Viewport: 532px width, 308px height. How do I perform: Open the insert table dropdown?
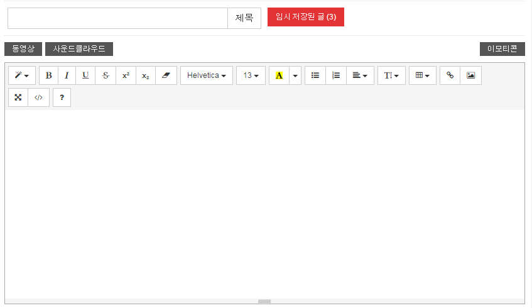423,75
